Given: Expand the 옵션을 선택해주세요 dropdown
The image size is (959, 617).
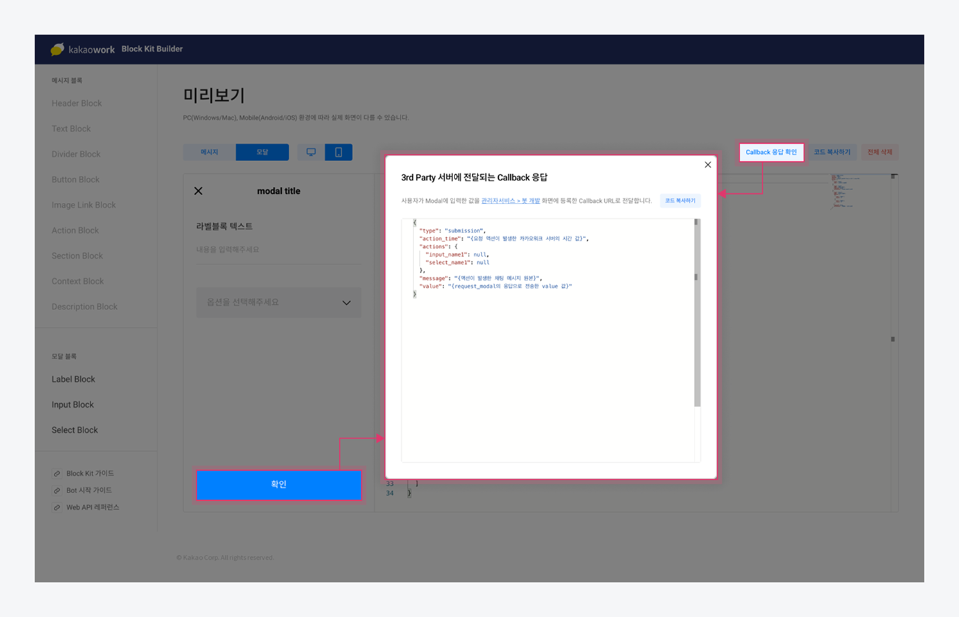Looking at the screenshot, I should click(279, 302).
